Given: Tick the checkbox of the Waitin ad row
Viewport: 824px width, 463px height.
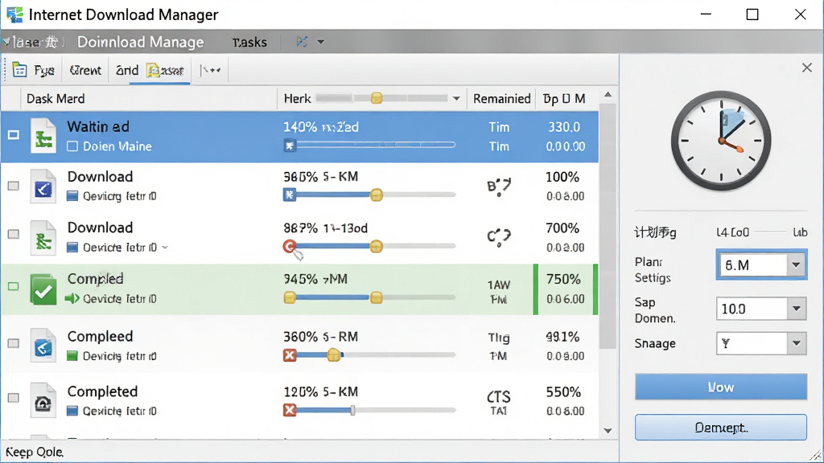Looking at the screenshot, I should (14, 135).
